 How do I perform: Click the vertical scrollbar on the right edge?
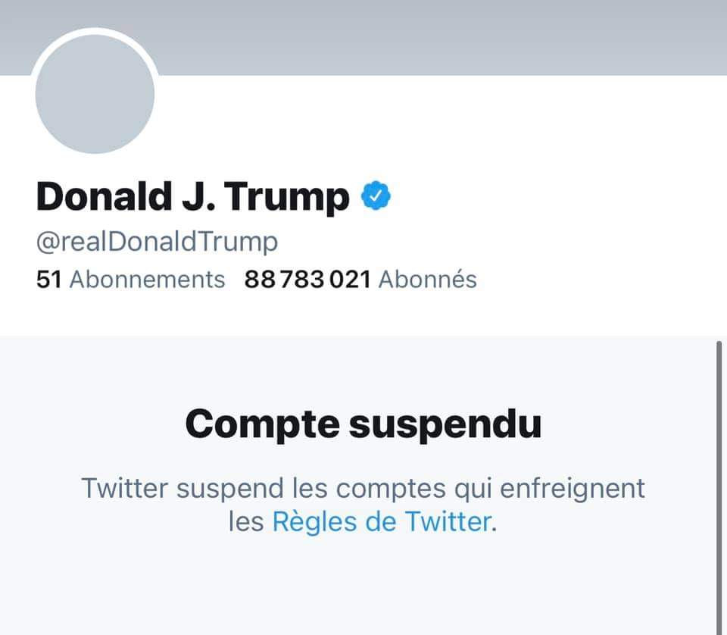coord(718,485)
